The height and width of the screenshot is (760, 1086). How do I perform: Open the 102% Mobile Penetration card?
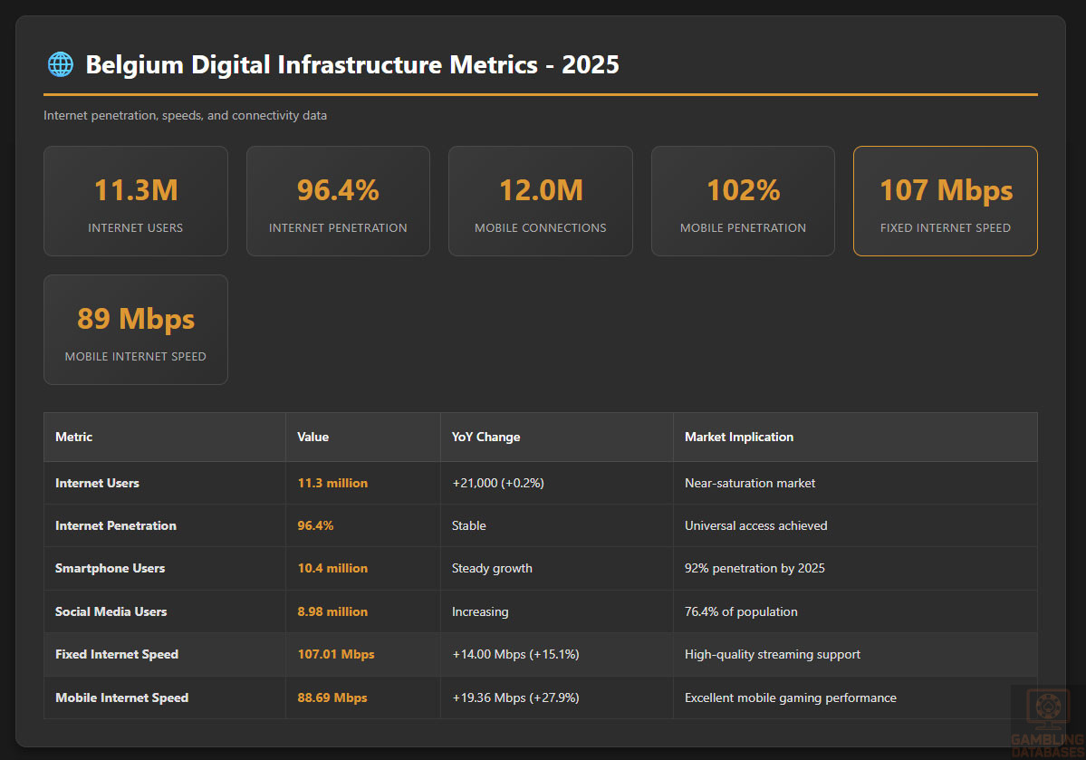click(743, 201)
